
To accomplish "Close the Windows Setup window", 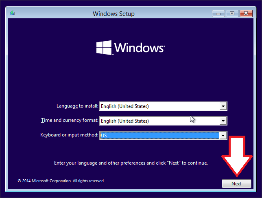I will [x=245, y=13].
